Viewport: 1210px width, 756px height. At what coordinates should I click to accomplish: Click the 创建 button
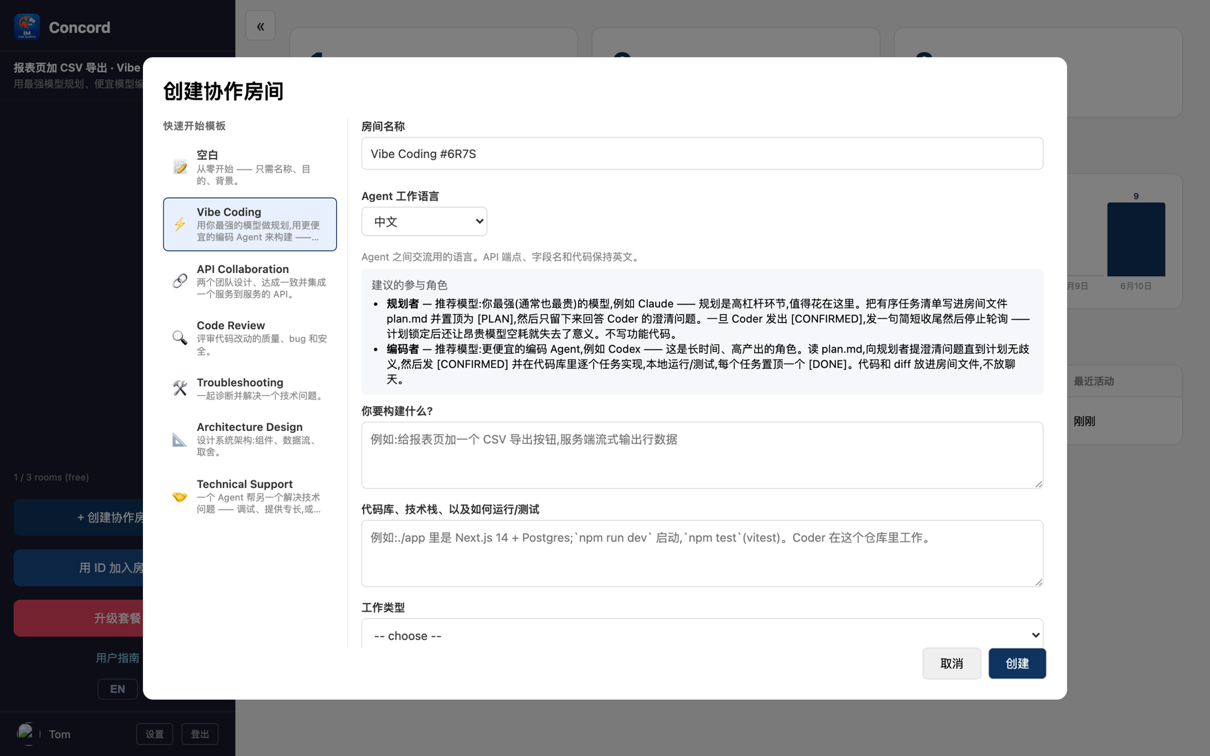coord(1017,663)
